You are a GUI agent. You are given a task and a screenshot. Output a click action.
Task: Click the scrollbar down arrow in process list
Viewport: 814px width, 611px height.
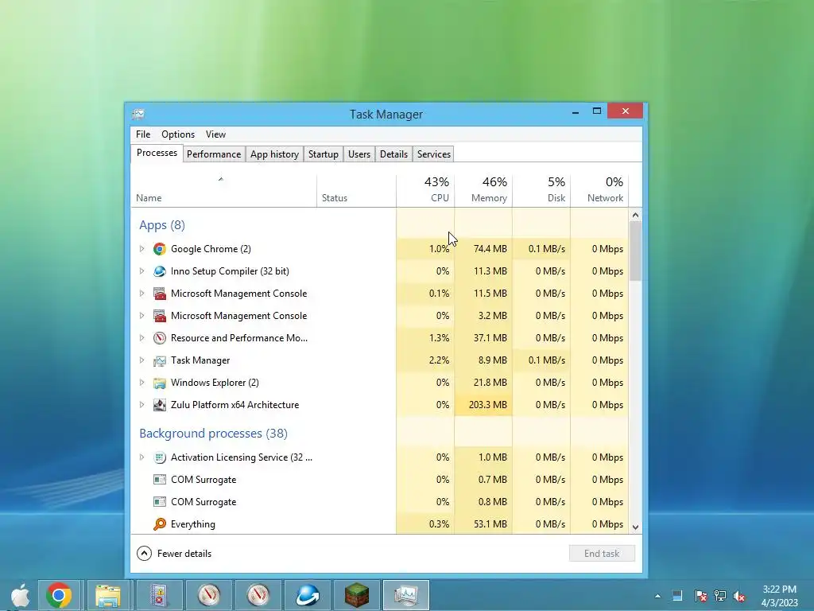coord(635,527)
